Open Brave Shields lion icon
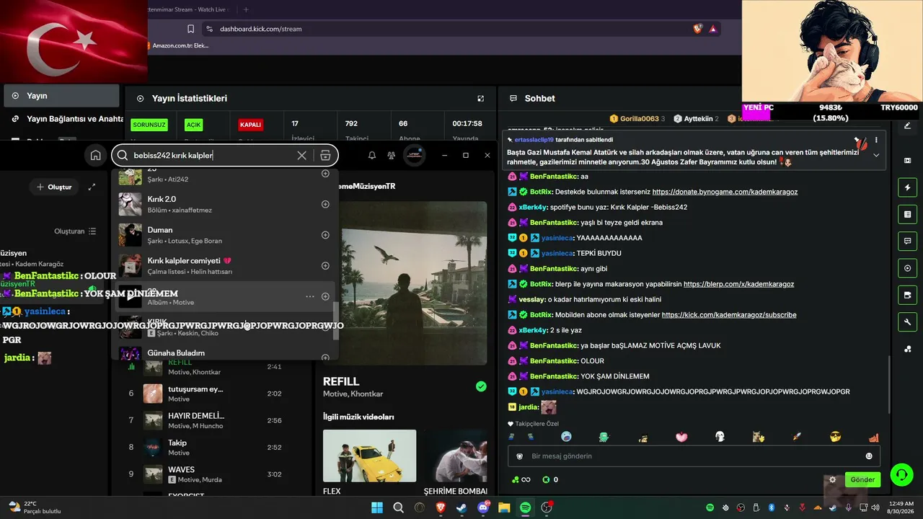The width and height of the screenshot is (923, 519). (x=697, y=29)
